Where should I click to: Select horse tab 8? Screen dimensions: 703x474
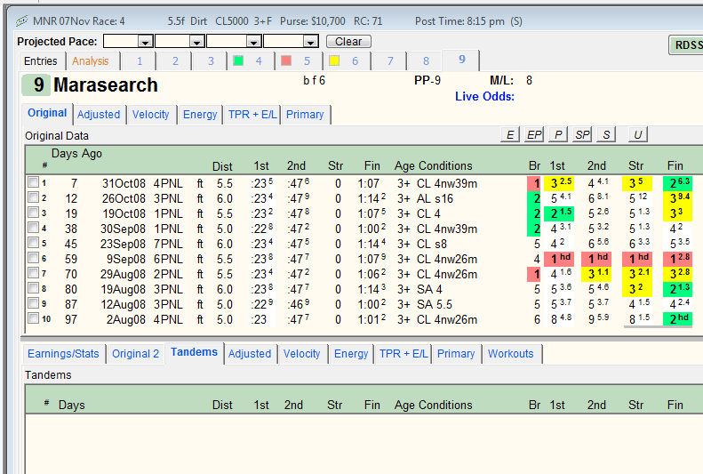pos(426,61)
